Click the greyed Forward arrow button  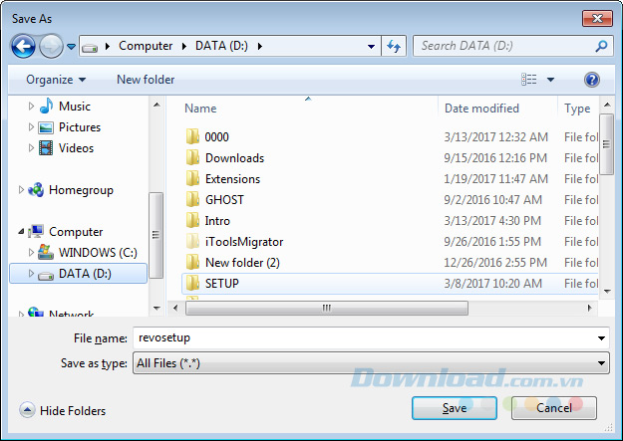[x=51, y=47]
